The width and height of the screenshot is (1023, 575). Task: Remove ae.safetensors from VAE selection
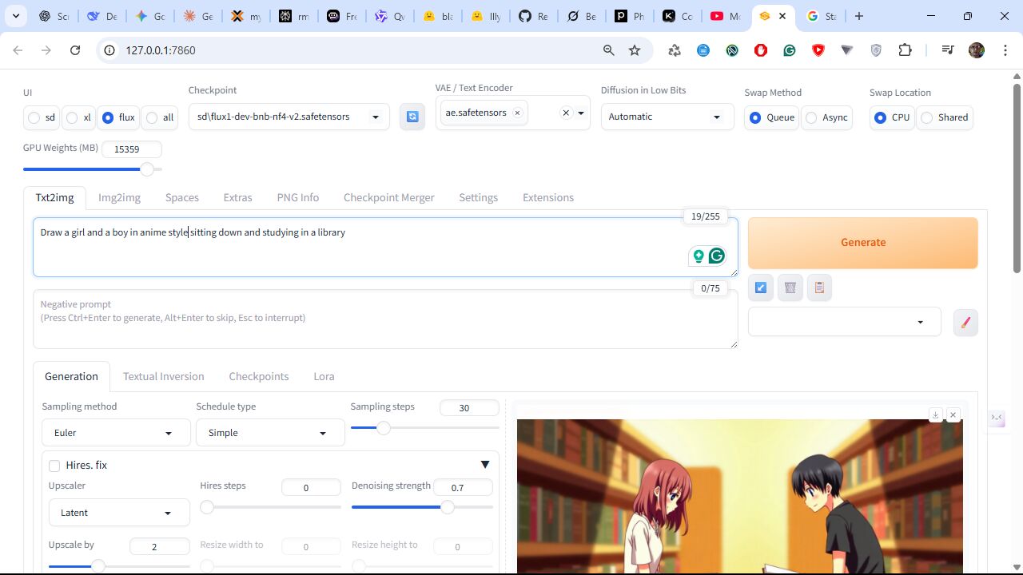[x=517, y=113]
